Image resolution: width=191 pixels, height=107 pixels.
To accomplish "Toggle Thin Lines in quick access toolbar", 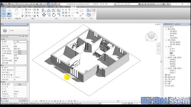I will click(48, 4).
